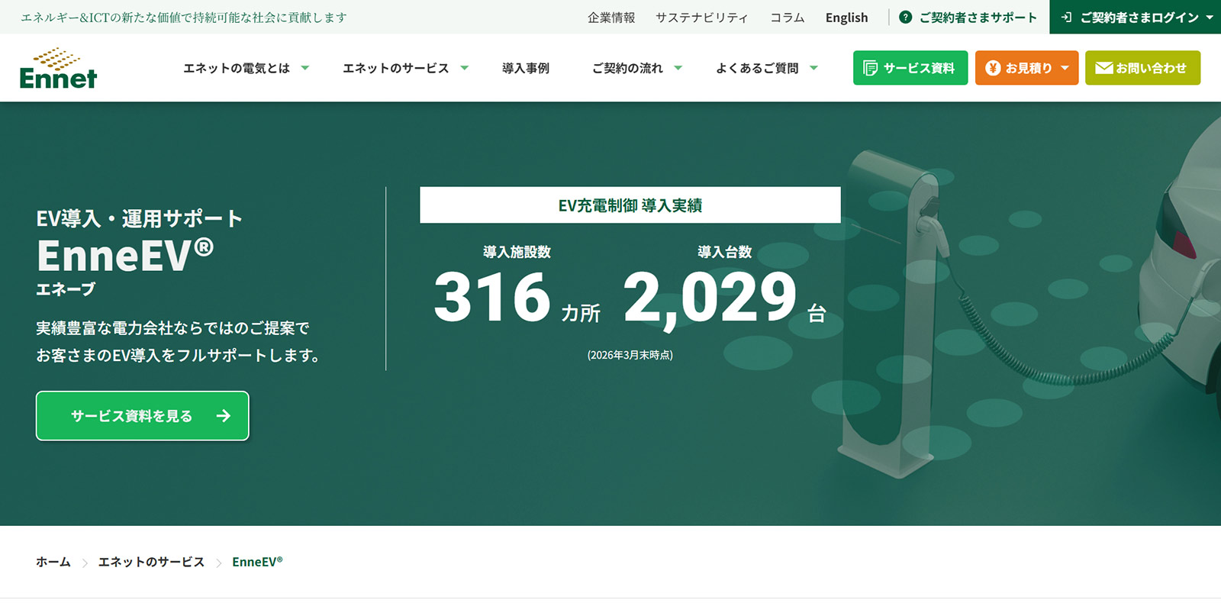Image resolution: width=1221 pixels, height=603 pixels.
Task: Go to エネットのサービス in breadcrumb
Action: tap(151, 562)
